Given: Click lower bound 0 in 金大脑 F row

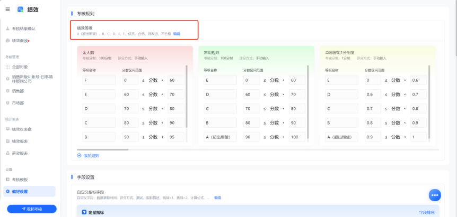Looking at the screenshot, I should (x=130, y=80).
